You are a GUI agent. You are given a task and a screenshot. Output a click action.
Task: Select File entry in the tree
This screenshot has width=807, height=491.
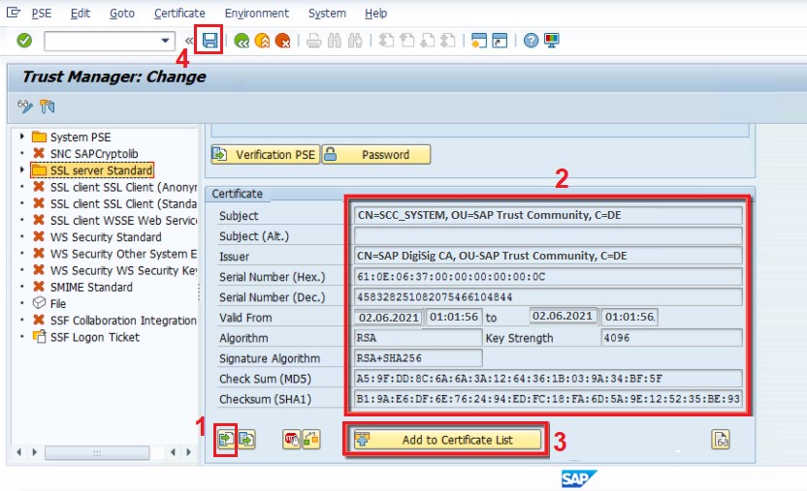coord(57,303)
